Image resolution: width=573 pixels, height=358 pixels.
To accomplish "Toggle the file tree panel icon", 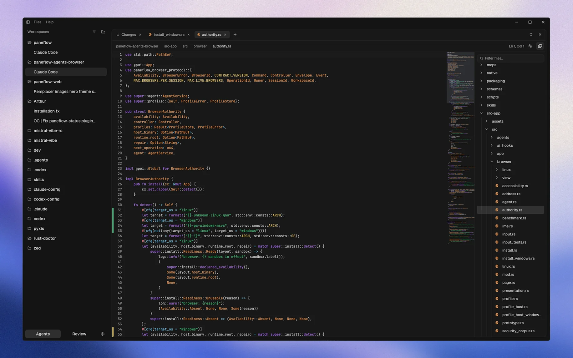I will [x=540, y=46].
